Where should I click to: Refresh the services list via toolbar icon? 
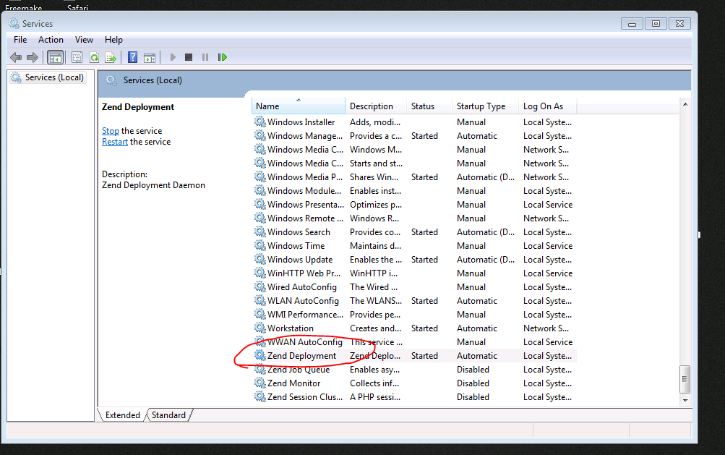coord(94,57)
